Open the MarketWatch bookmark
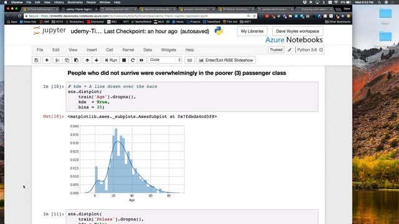 pyautogui.click(x=142, y=22)
